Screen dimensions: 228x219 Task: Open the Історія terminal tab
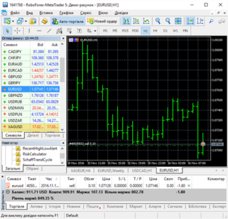click(x=54, y=206)
